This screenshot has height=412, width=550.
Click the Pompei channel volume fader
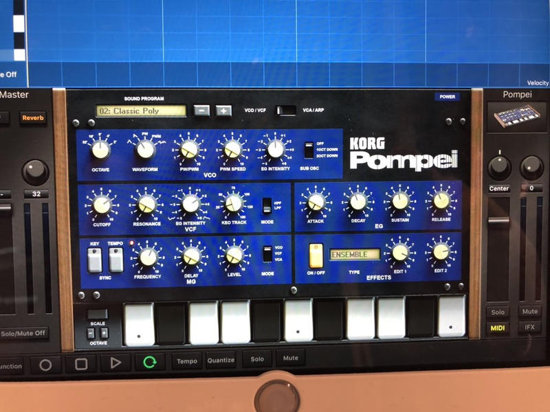(x=499, y=220)
